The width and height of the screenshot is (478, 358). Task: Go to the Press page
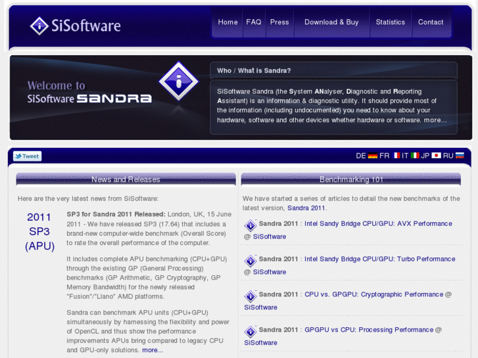pos(279,22)
